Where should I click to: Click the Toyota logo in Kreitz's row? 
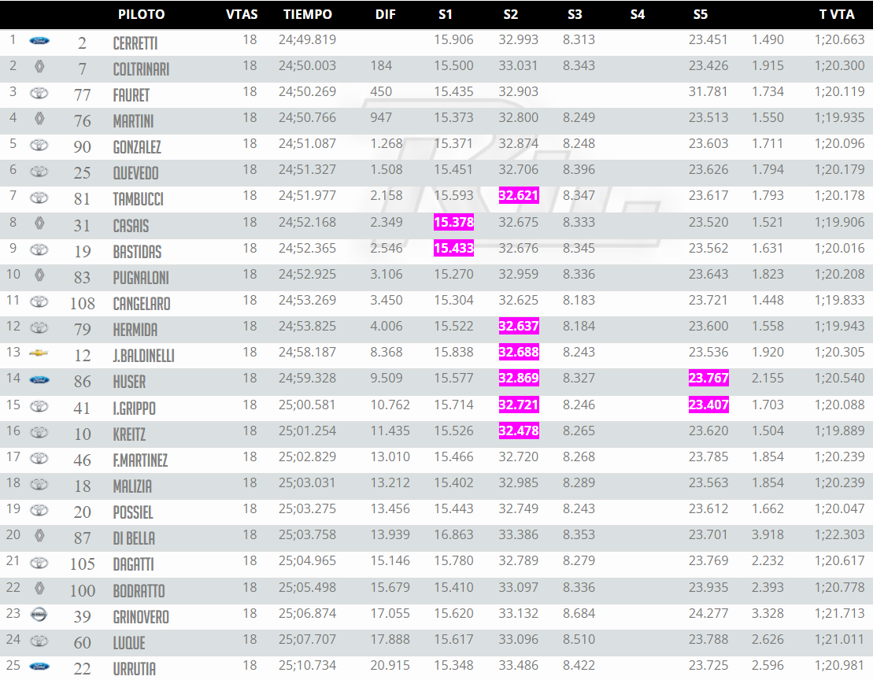[39, 432]
